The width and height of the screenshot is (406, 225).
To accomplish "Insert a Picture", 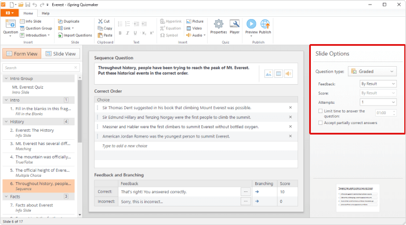I will coord(195,21).
